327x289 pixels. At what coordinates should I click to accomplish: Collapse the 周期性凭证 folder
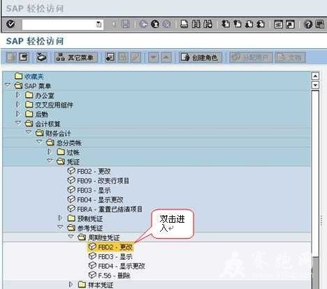pos(71,237)
